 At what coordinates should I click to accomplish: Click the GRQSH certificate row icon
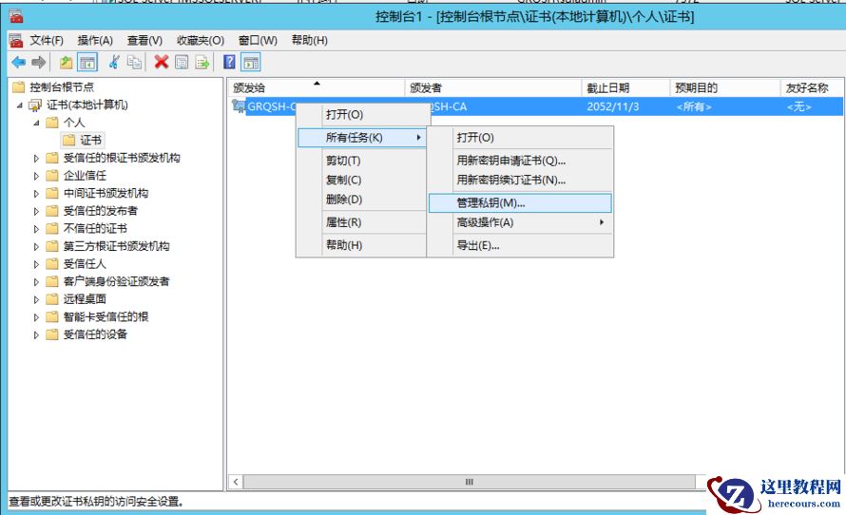pyautogui.click(x=238, y=105)
